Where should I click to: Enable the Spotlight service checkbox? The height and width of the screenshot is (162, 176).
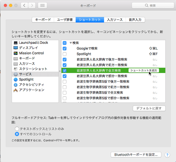[x=65, y=54]
